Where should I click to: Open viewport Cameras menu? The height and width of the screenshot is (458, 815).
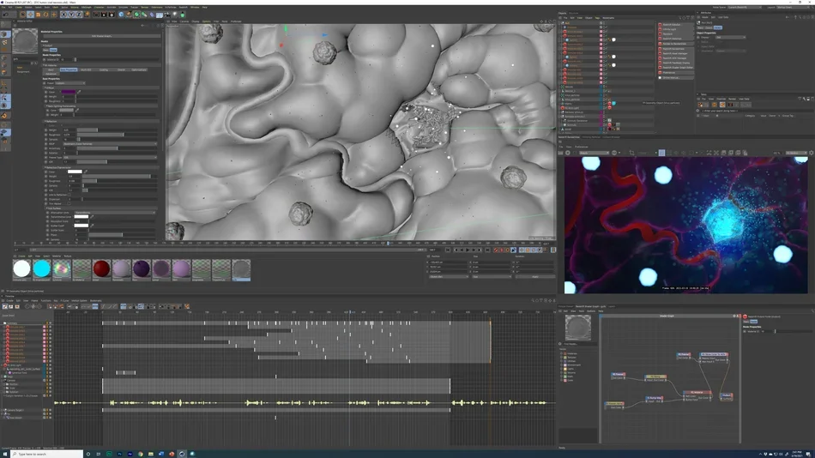pos(184,21)
